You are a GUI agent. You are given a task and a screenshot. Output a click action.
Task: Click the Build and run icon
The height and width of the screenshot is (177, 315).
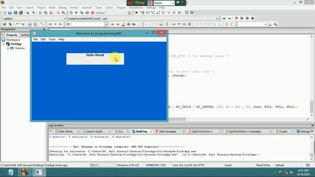coord(82,13)
